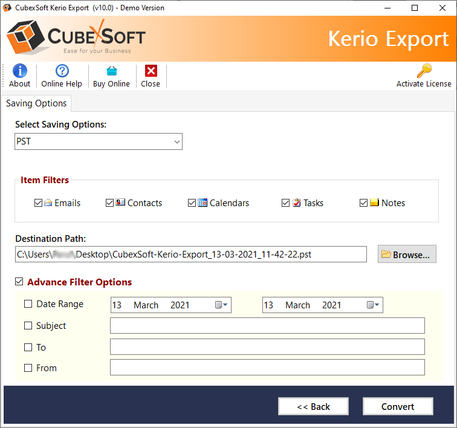The width and height of the screenshot is (457, 428).
Task: Click the Activate License label
Action: click(x=424, y=83)
